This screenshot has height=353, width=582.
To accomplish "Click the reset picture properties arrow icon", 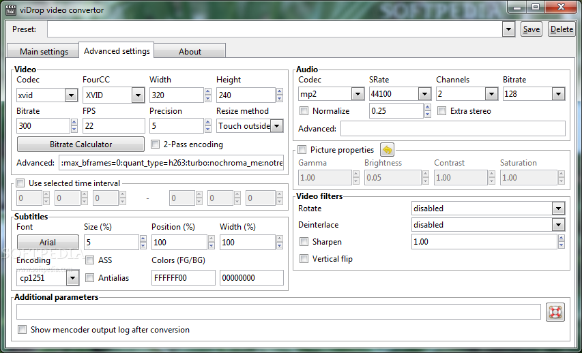I will click(x=387, y=150).
